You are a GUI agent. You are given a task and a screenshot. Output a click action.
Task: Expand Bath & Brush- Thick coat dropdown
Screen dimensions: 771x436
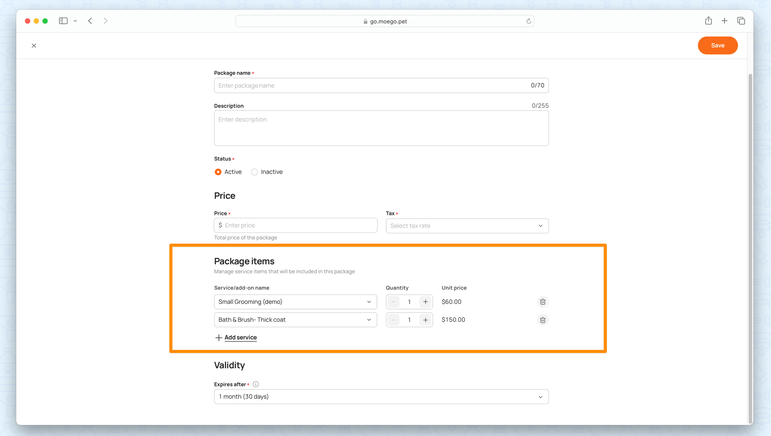pyautogui.click(x=295, y=320)
